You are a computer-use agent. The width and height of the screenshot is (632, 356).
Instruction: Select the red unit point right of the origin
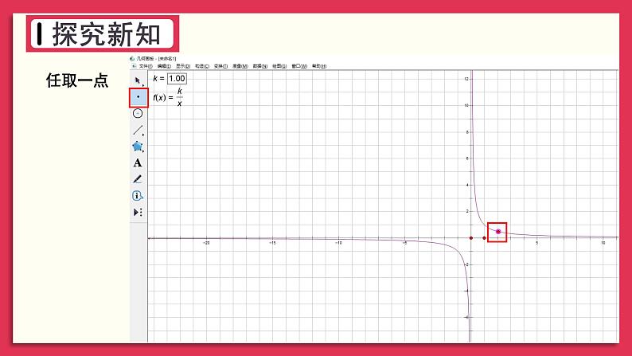[484, 238]
